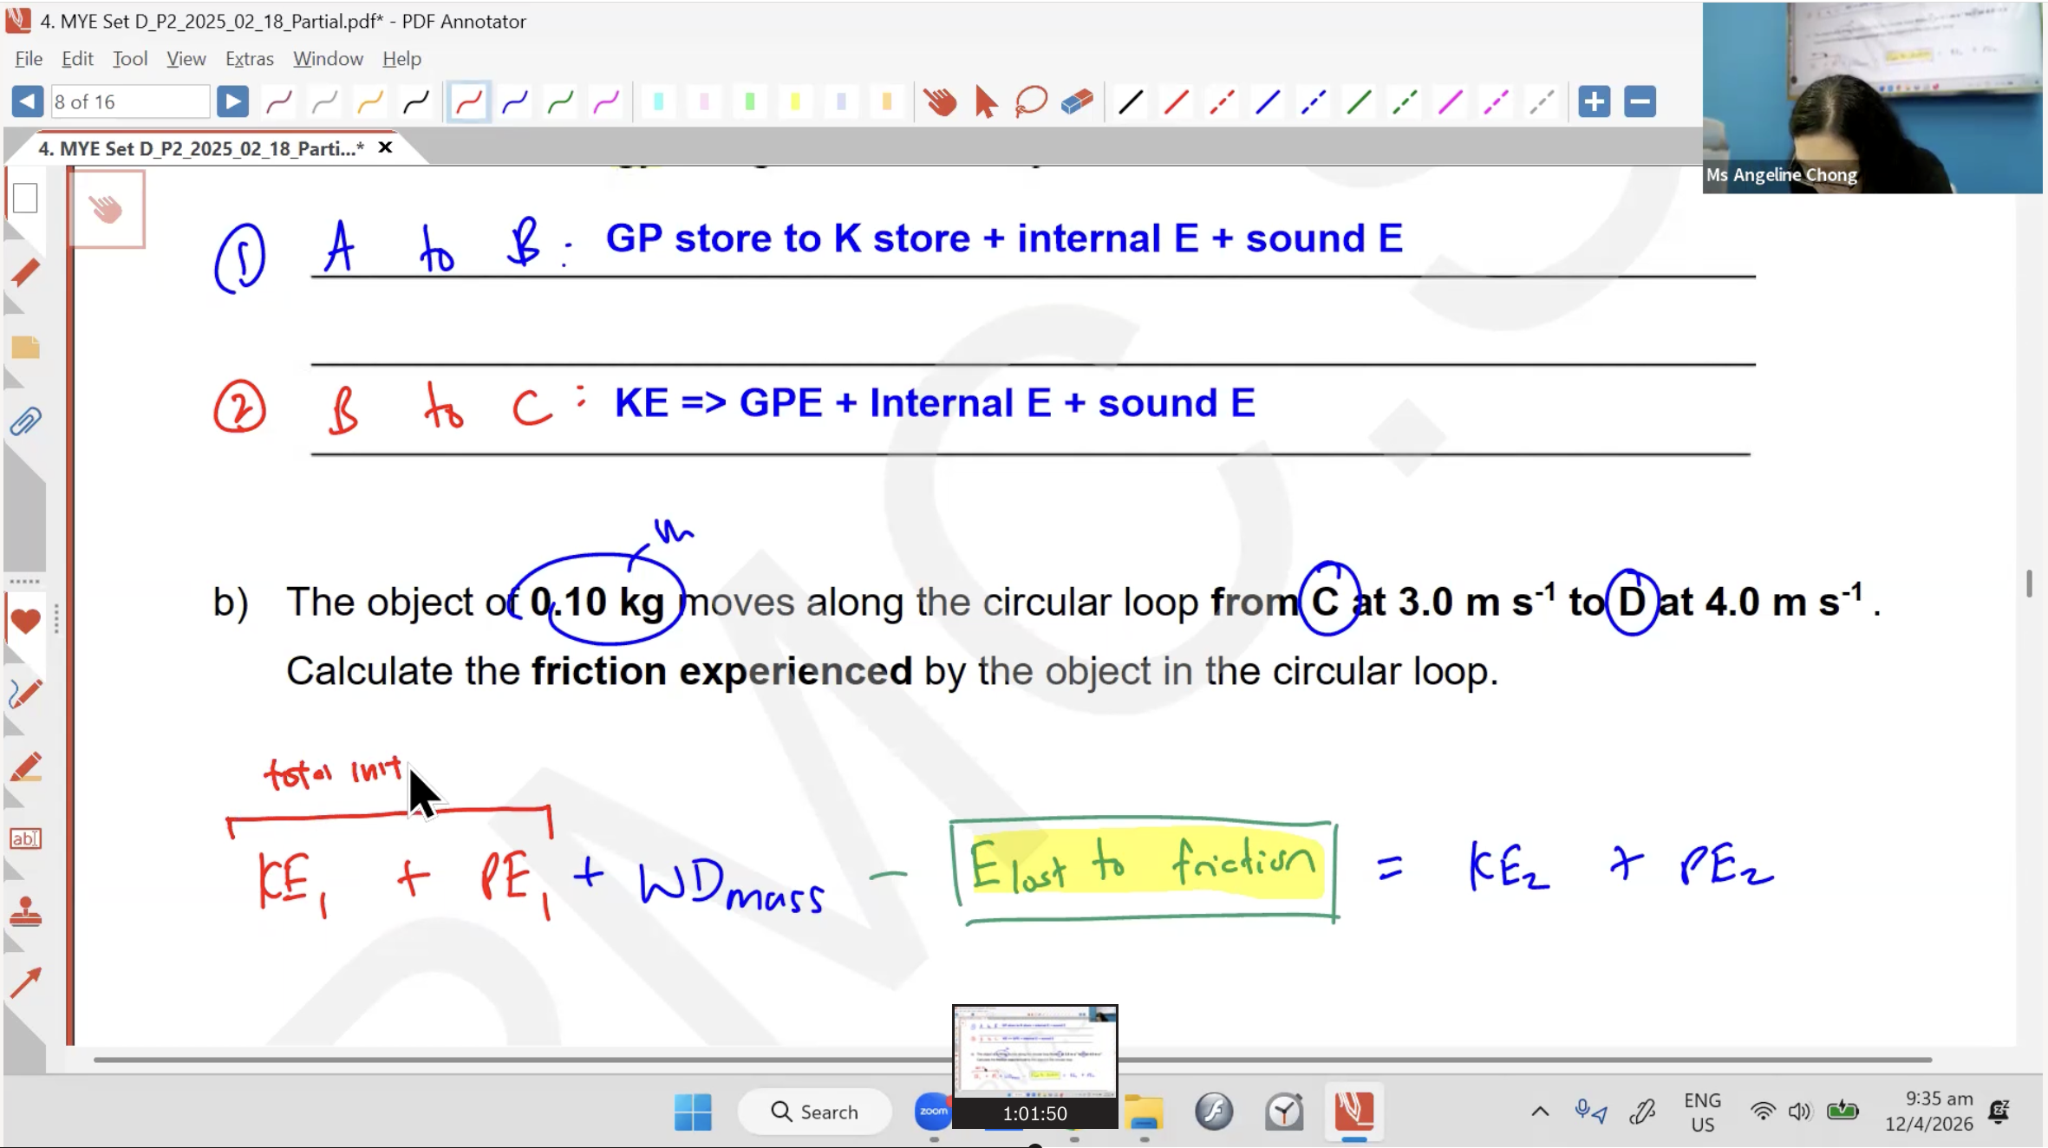Choose the solid blue line tool

1268,102
